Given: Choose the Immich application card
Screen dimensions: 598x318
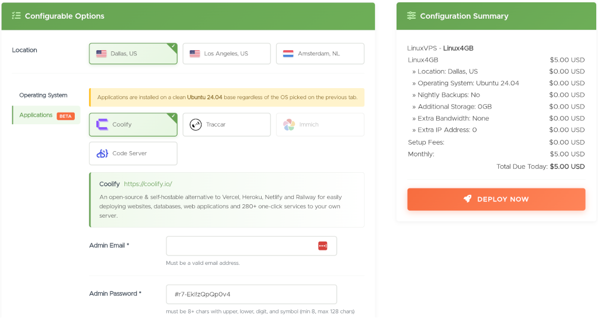Looking at the screenshot, I should click(x=320, y=124).
